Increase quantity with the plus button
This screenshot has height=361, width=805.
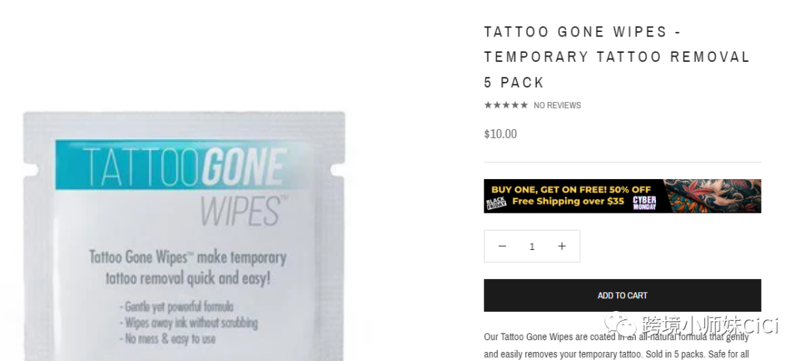(x=562, y=246)
